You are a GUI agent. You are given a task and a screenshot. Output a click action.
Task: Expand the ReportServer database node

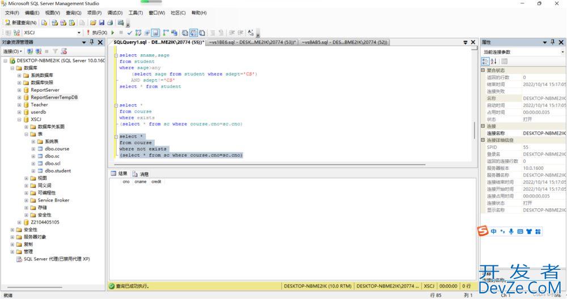pyautogui.click(x=19, y=90)
